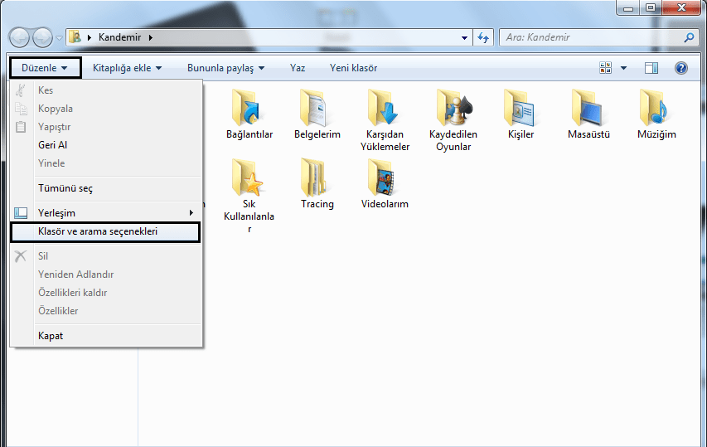Screen dimensions: 707x447
Task: Click the Yerleşim layout icon
Action: 21,213
